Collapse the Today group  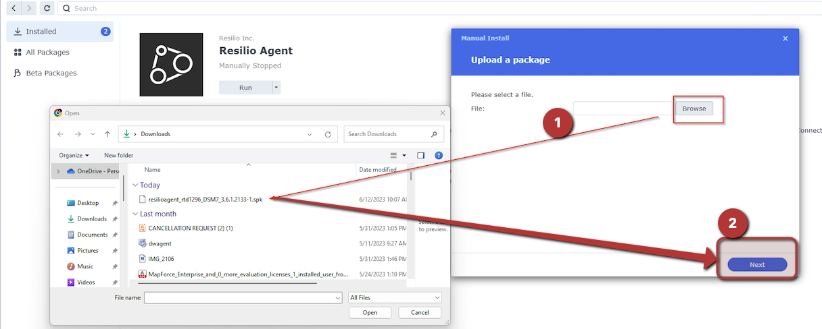pyautogui.click(x=135, y=185)
